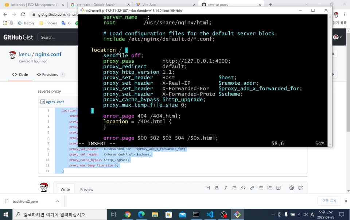Apply bold formatting in comment editor
350x220 pixels.
pyautogui.click(x=217, y=188)
